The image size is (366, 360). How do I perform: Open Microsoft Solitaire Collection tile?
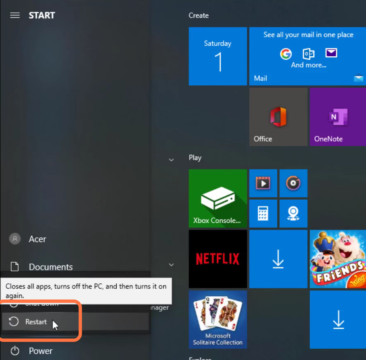point(218,319)
